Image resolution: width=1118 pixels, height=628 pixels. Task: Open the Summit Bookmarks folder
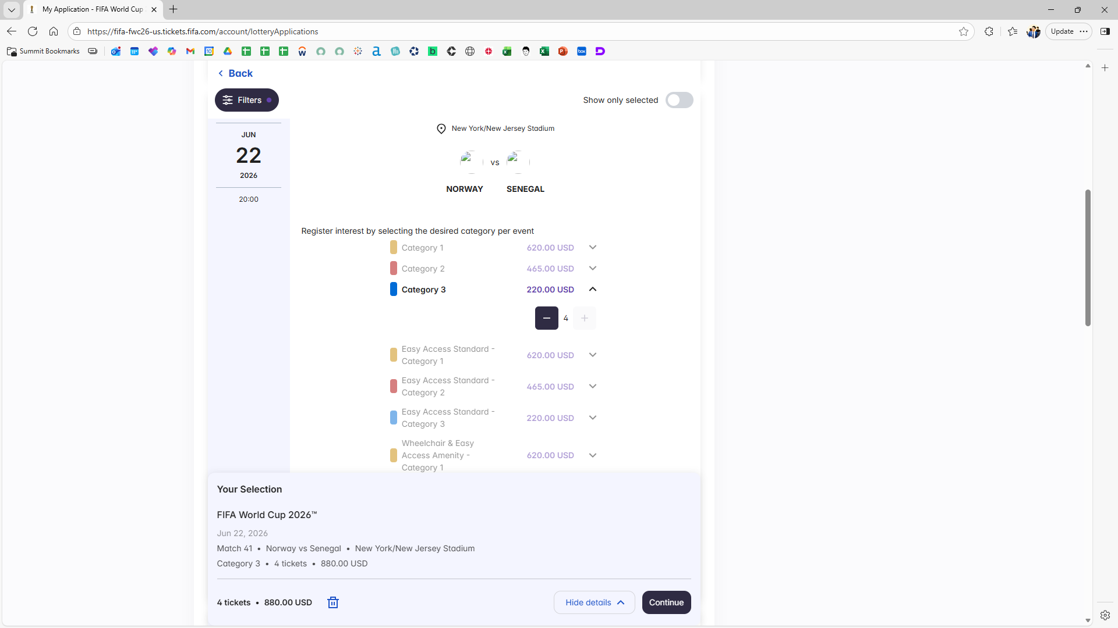coord(43,51)
